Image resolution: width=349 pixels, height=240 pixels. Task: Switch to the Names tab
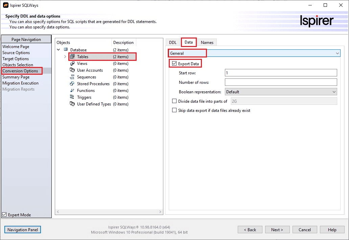point(207,42)
